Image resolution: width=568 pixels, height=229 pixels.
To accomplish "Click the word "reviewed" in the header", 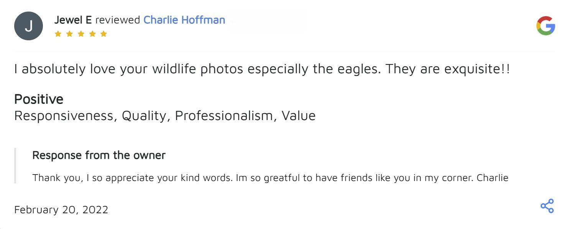I will point(117,20).
